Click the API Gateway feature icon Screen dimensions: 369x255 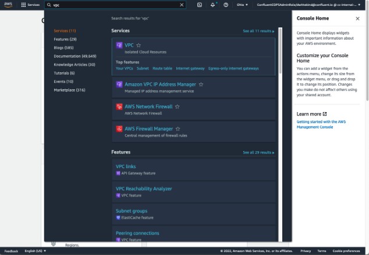pyautogui.click(x=118, y=173)
